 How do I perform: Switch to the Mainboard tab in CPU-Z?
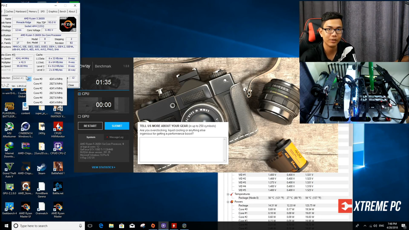[21, 11]
